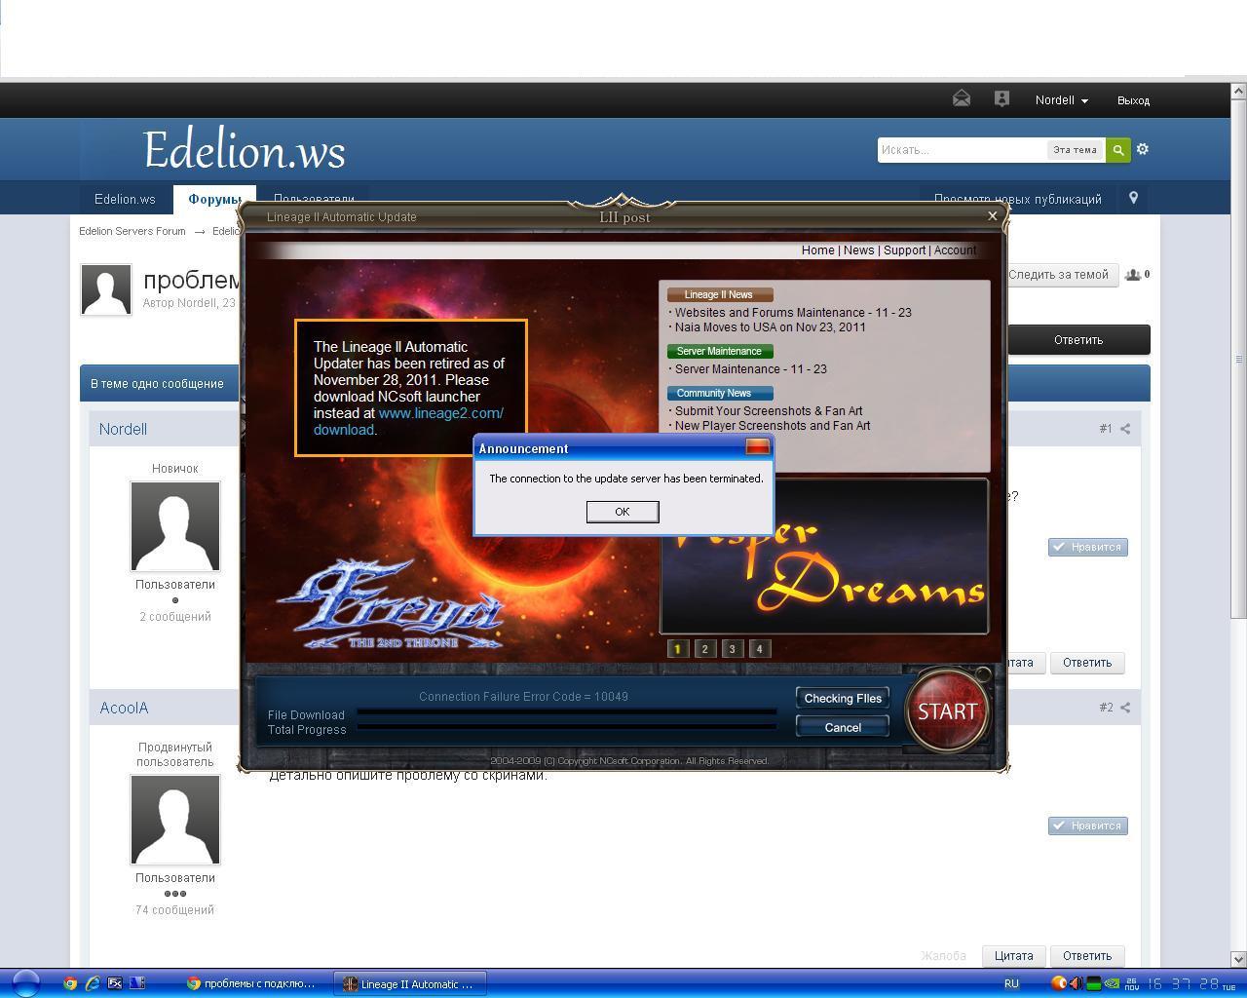Click the browser vertical scrollbar
The width and height of the screenshot is (1247, 998).
pyautogui.click(x=1238, y=526)
